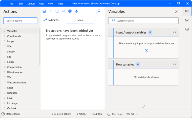Click the Input / output variables count badge

pos(150,32)
